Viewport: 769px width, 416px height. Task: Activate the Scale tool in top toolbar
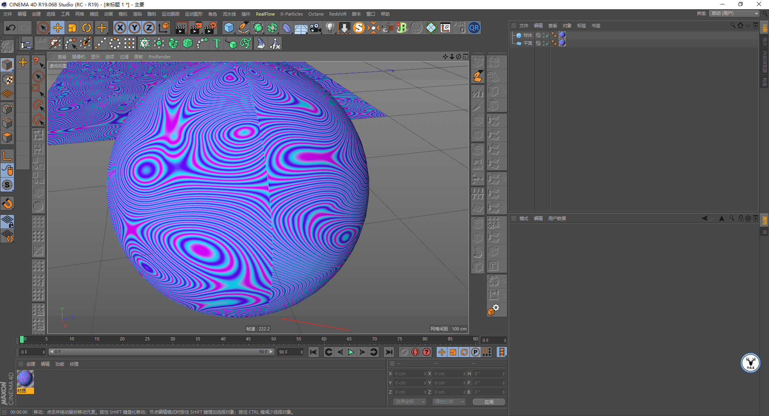click(72, 28)
